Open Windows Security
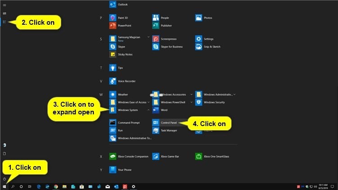This screenshot has height=190, width=338. click(x=210, y=102)
